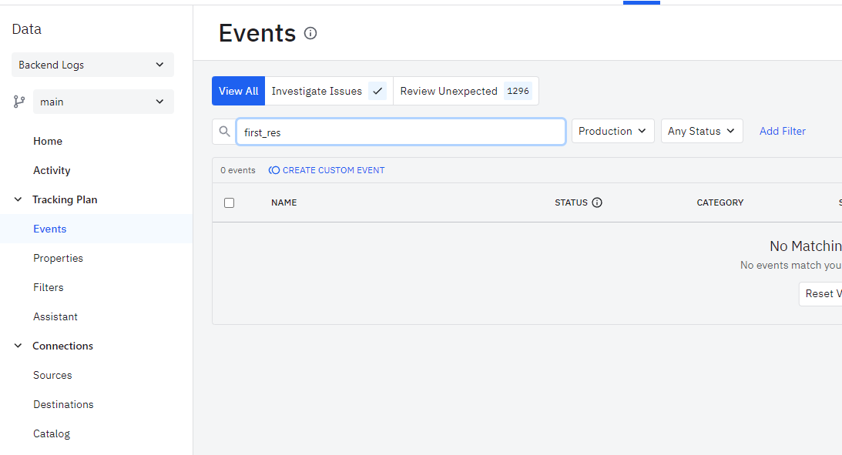This screenshot has width=842, height=455.
Task: Open the Production environment dropdown
Action: 612,131
